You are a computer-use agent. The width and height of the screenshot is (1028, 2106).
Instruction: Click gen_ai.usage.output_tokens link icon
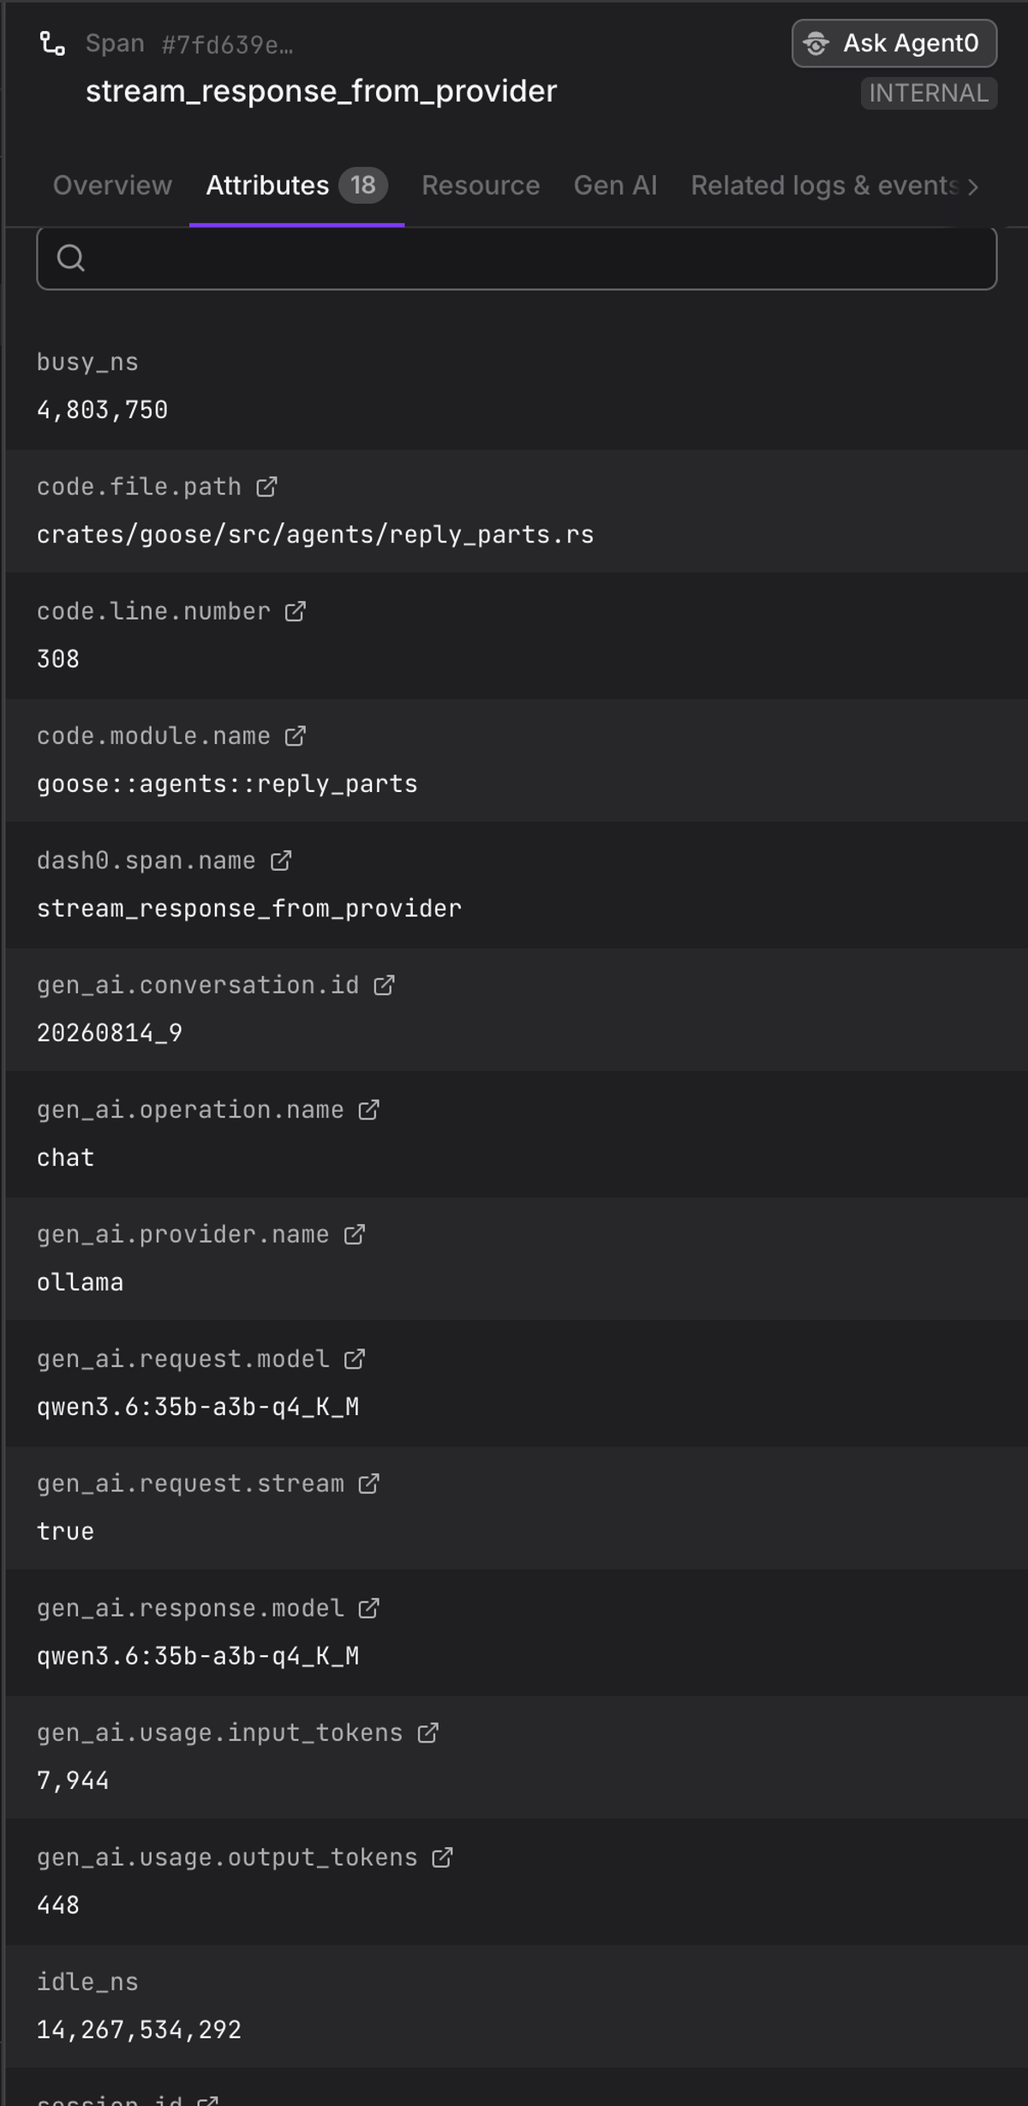pyautogui.click(x=442, y=1857)
